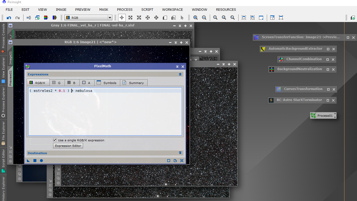The image size is (357, 201).
Task: Click PixelMath's New Instance triangle icon
Action: click(x=28, y=160)
